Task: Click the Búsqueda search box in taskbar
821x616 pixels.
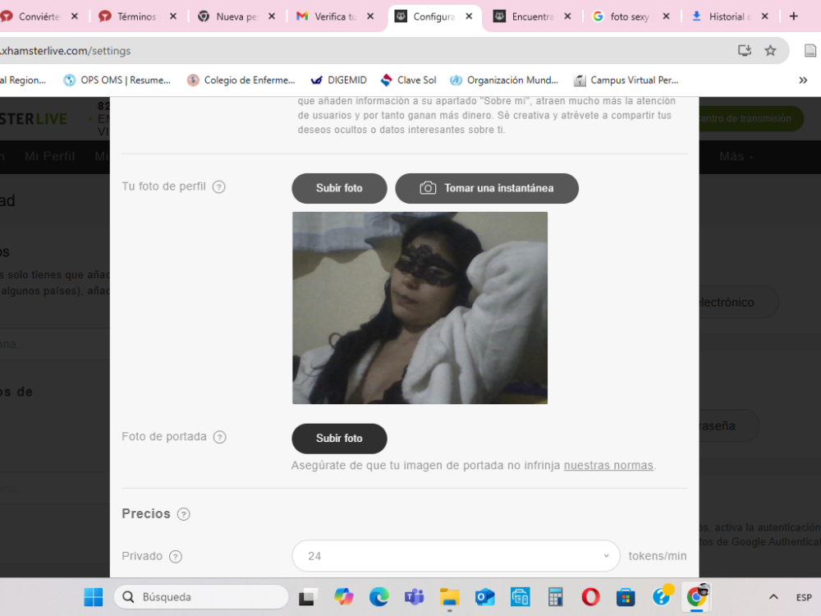Action: click(x=202, y=597)
